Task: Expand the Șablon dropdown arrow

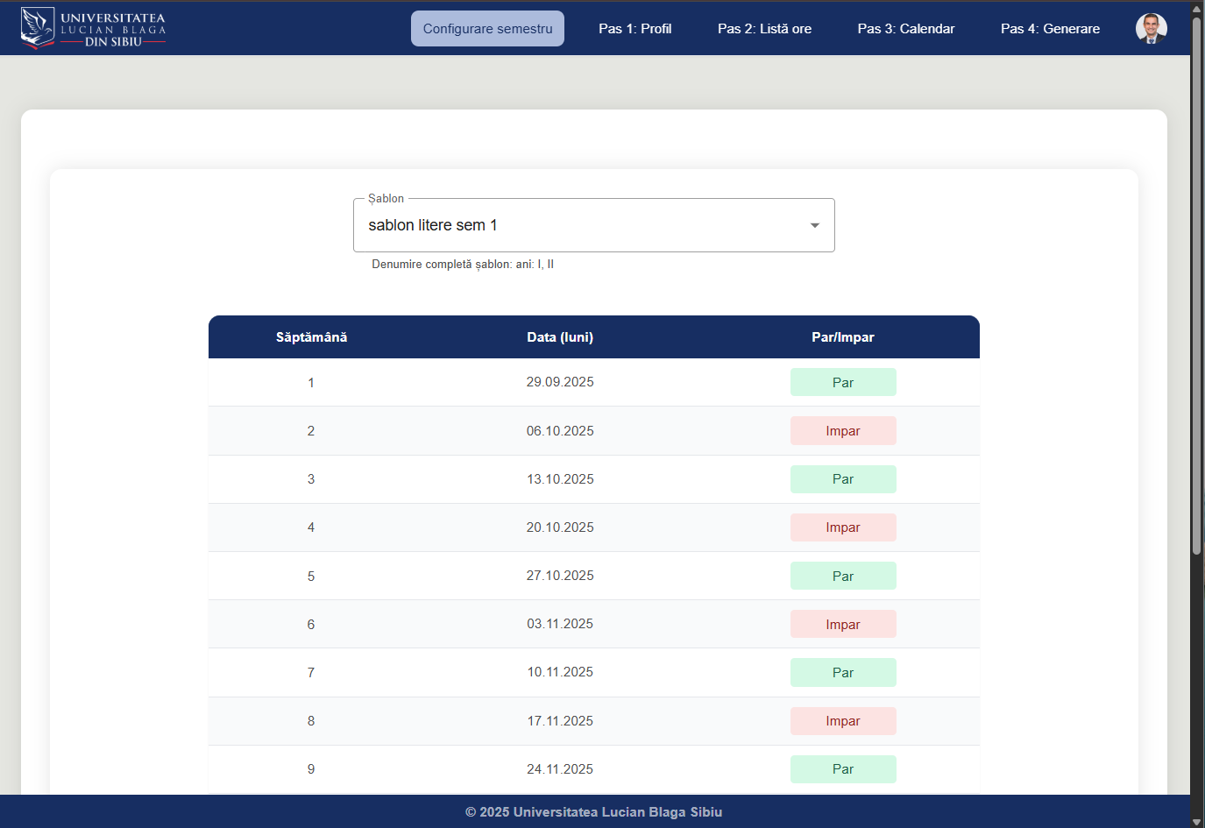Action: [815, 225]
